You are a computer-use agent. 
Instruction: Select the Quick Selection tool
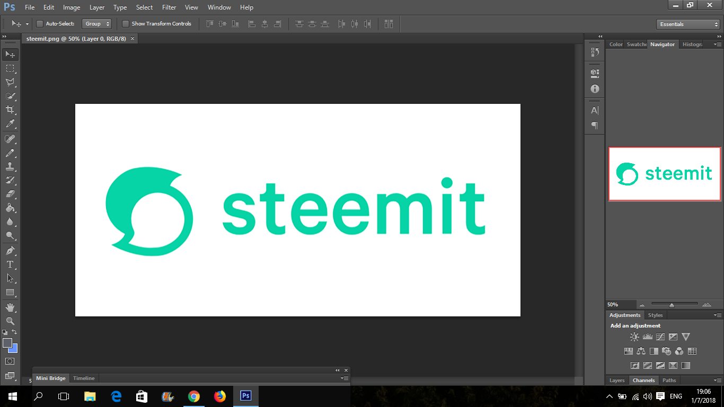coord(10,96)
